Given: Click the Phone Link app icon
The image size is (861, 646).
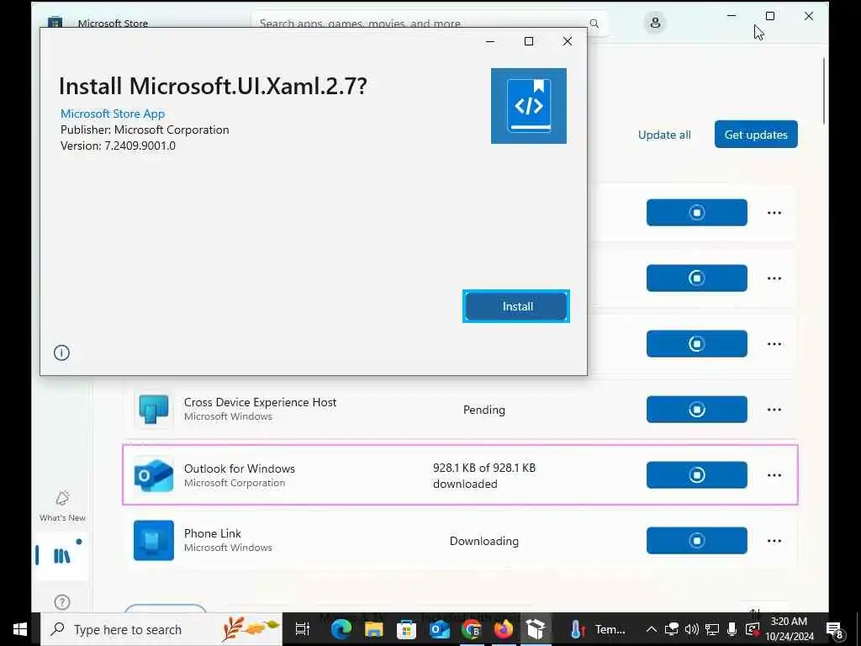Looking at the screenshot, I should 154,541.
